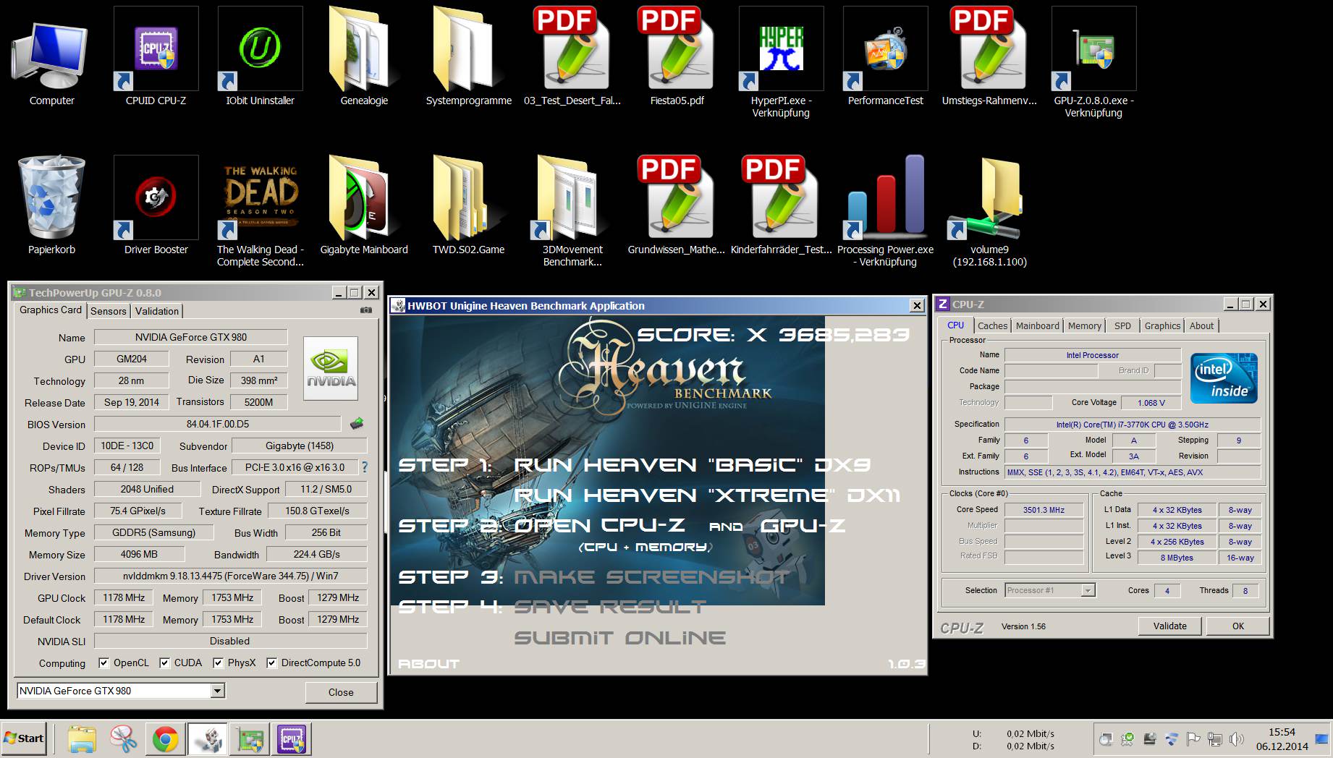This screenshot has width=1333, height=758.
Task: Click Open CPU-Z in Heaven benchmark
Action: coord(599,526)
